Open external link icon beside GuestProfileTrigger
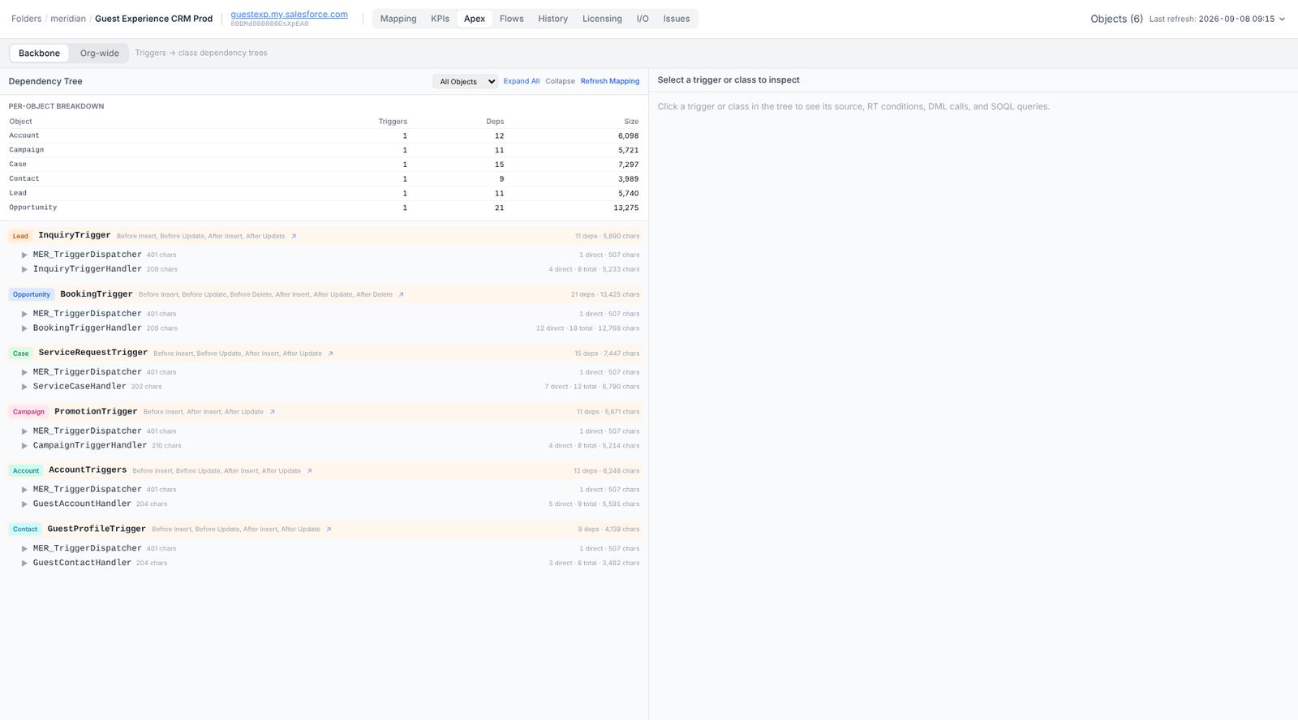 point(329,529)
